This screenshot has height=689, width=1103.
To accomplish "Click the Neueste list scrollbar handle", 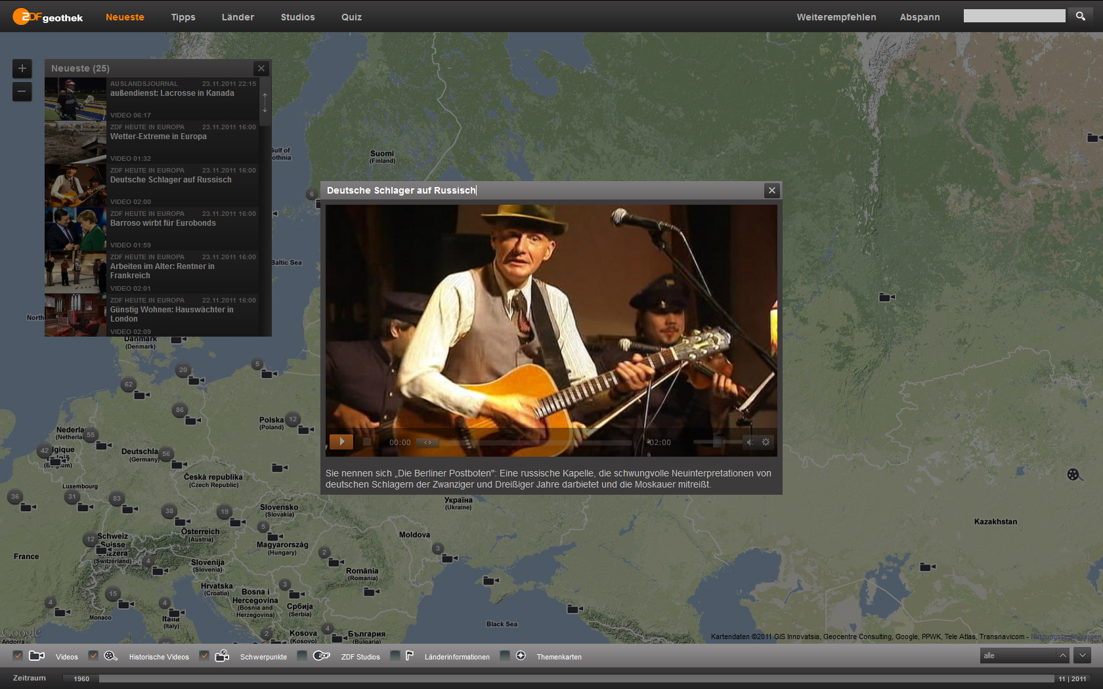I will (265, 102).
